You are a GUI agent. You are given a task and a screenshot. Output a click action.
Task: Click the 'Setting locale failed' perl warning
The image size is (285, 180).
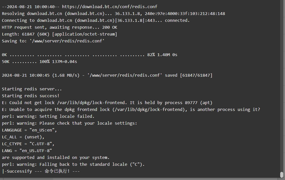tap(48, 117)
